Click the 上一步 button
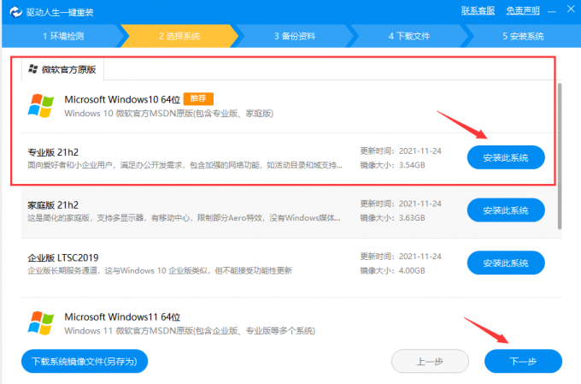 pos(430,361)
